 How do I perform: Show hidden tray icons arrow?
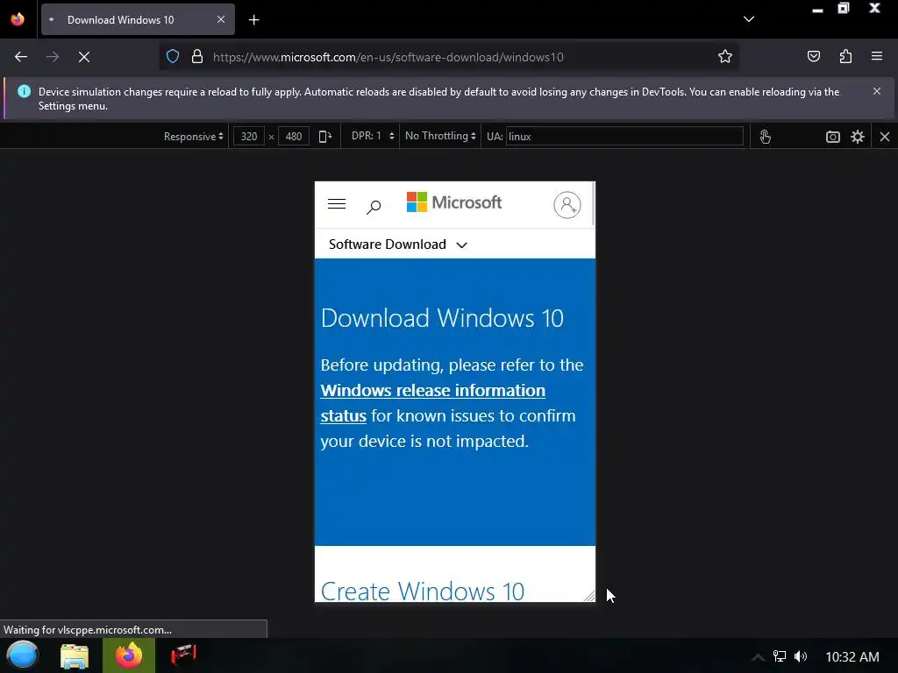(x=758, y=657)
